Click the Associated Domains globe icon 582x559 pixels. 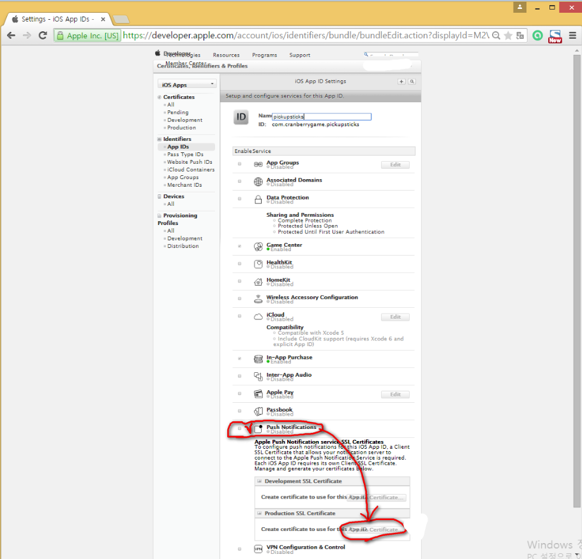point(258,182)
